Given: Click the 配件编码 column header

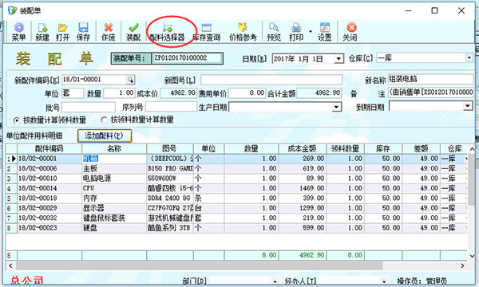Looking at the screenshot, I should [49, 149].
